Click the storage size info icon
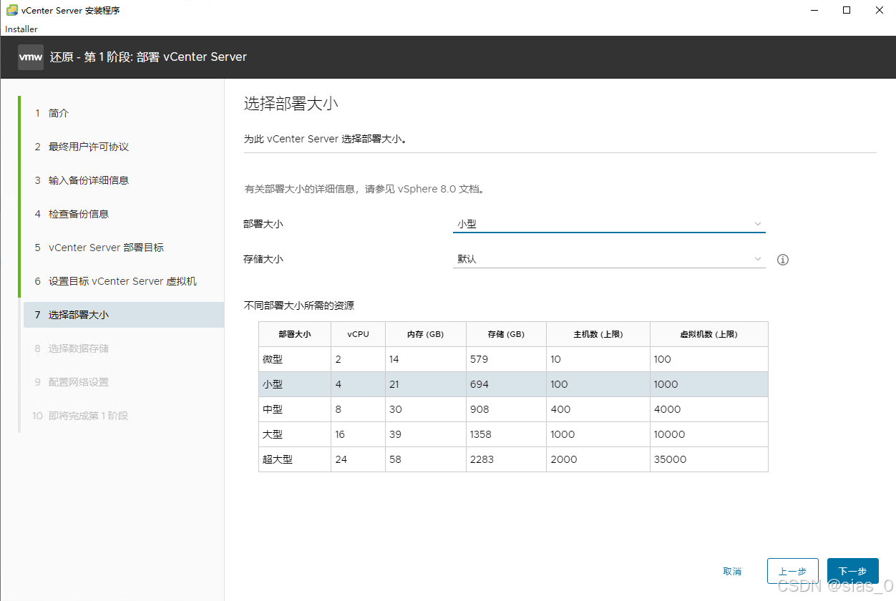 (783, 260)
